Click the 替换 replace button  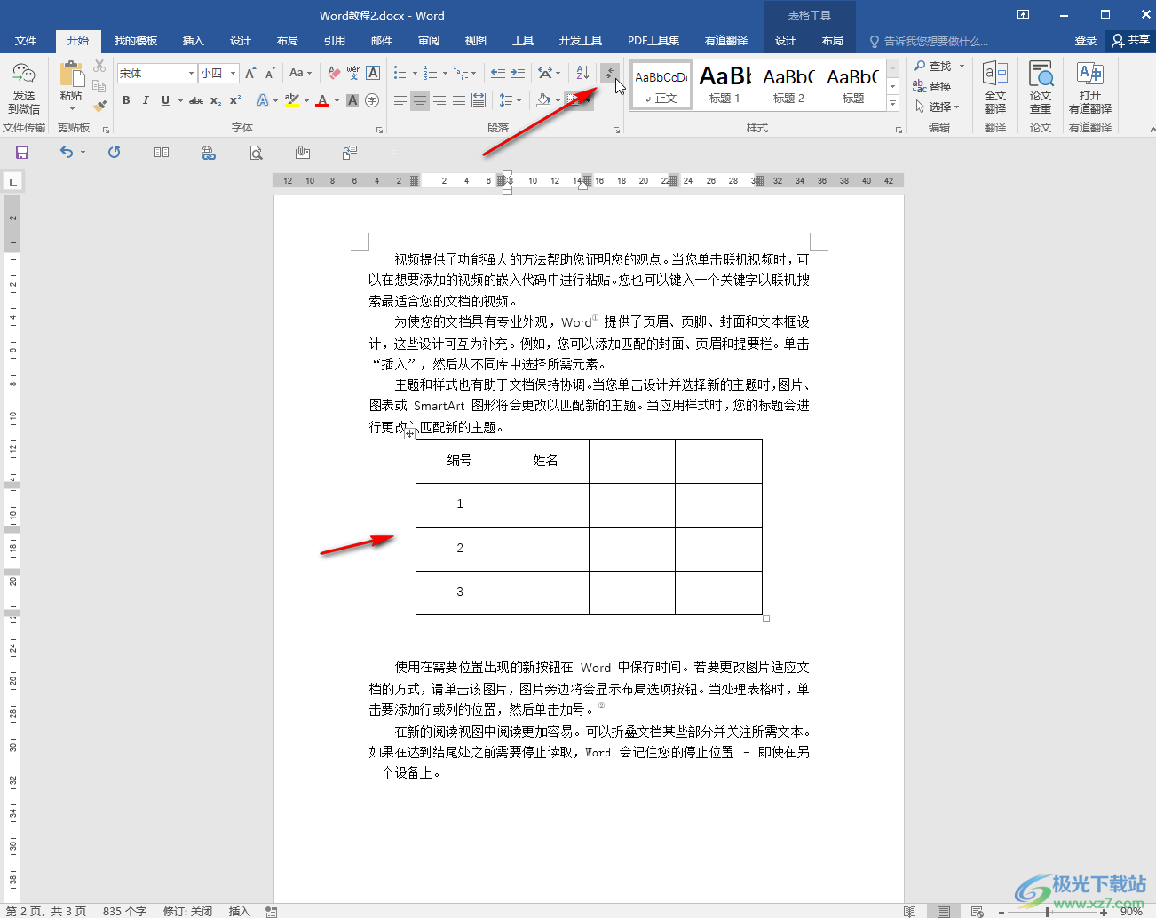click(932, 86)
